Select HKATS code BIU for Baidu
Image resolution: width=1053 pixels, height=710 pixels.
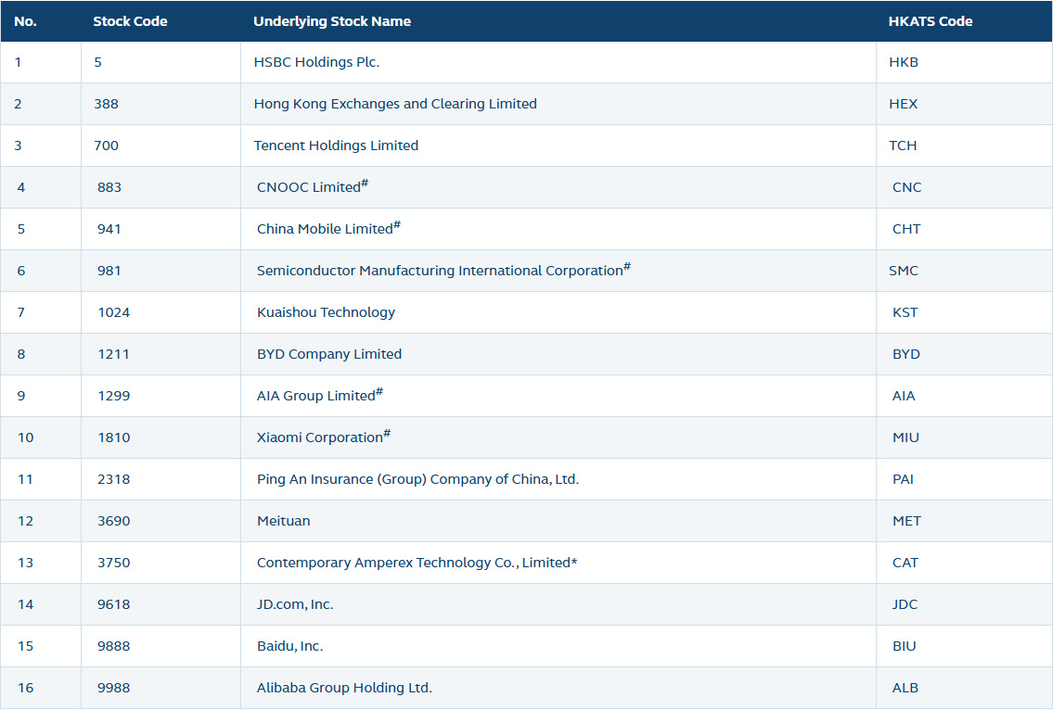(x=902, y=646)
